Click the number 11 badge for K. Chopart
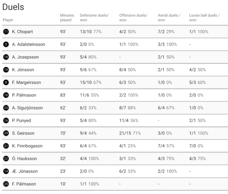228x194 pixels. click(6, 32)
